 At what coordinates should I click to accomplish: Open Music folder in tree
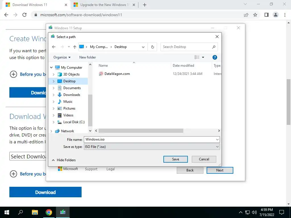tap(68, 102)
